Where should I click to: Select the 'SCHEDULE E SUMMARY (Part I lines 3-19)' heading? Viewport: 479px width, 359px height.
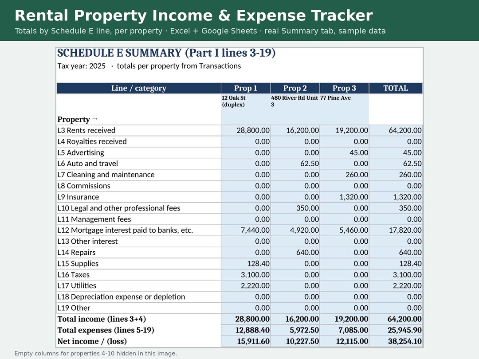point(166,53)
